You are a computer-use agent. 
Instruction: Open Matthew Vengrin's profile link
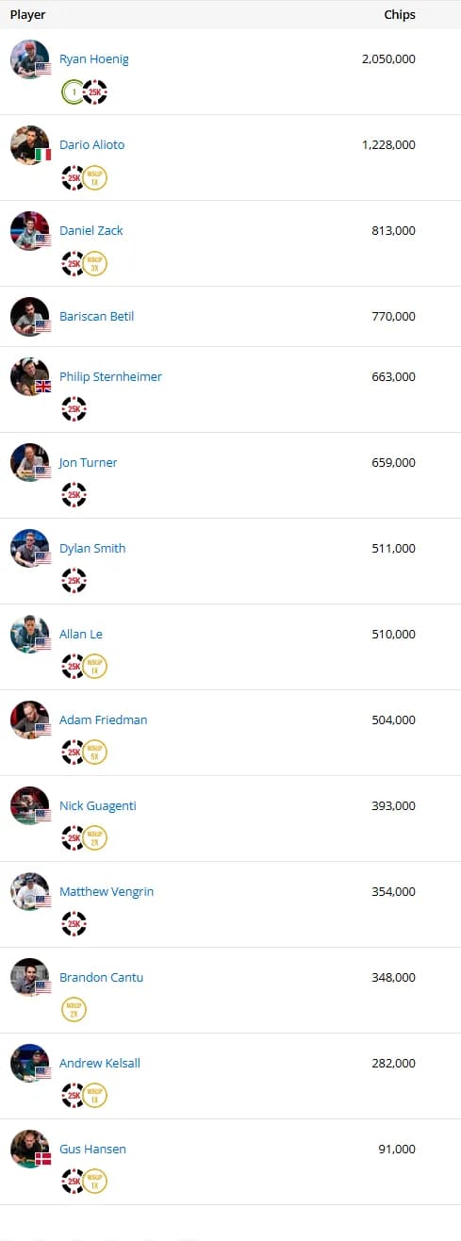(107, 891)
